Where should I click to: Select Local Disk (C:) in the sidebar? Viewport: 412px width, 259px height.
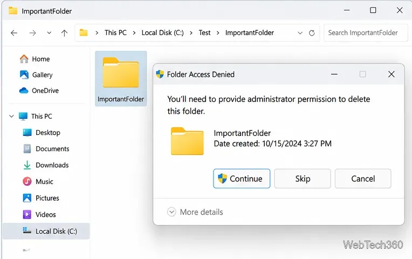[x=46, y=231]
